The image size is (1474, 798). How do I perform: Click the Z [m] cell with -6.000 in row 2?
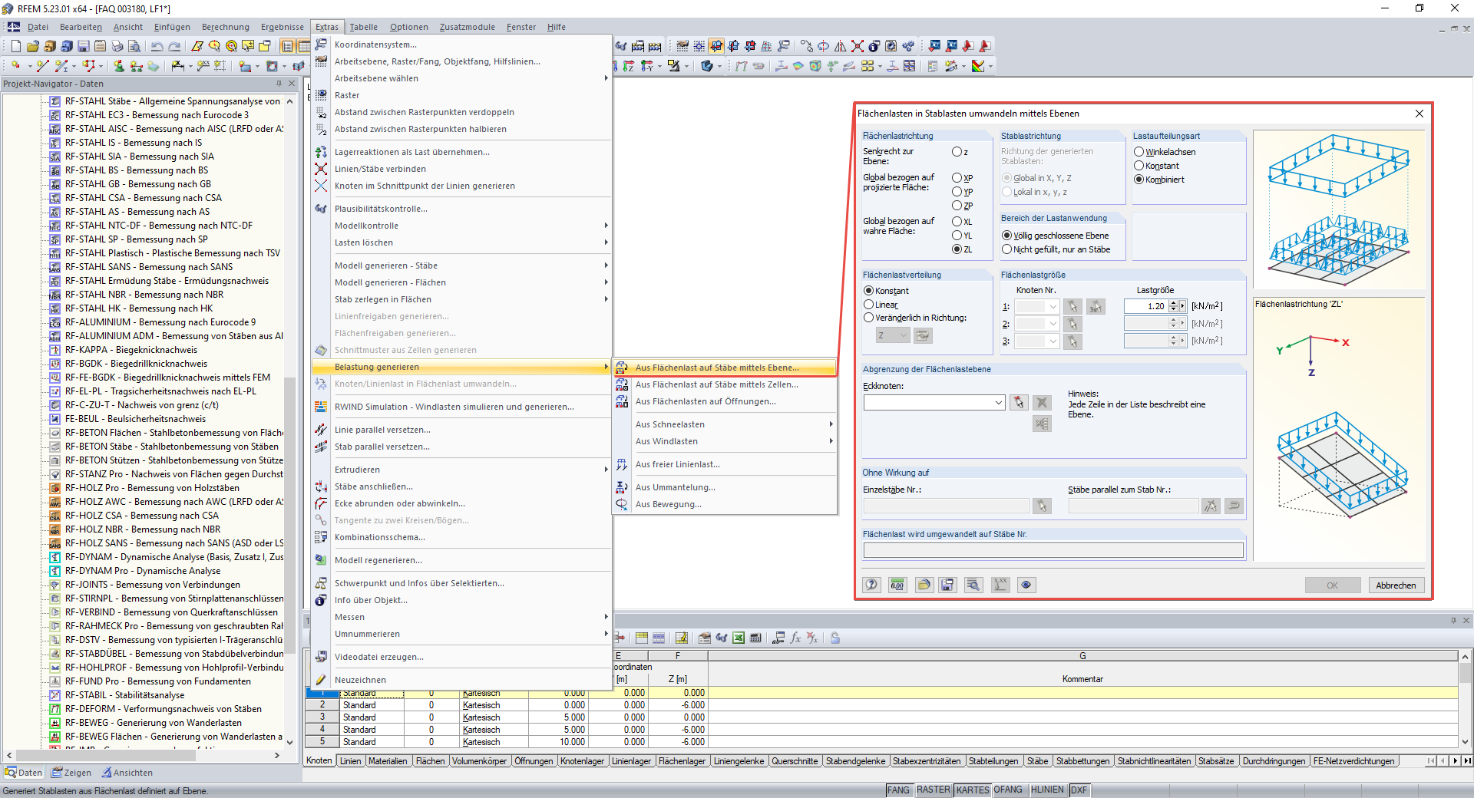click(677, 705)
